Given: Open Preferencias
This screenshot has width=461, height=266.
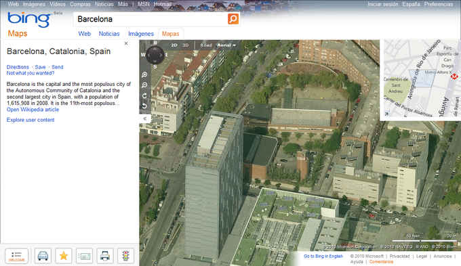Looking at the screenshot, I should [439, 4].
